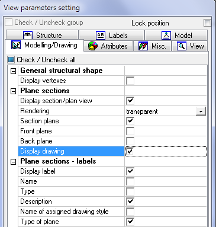216x227 pixels.
Task: Toggle the Lock position checkbox
Action: [207, 23]
